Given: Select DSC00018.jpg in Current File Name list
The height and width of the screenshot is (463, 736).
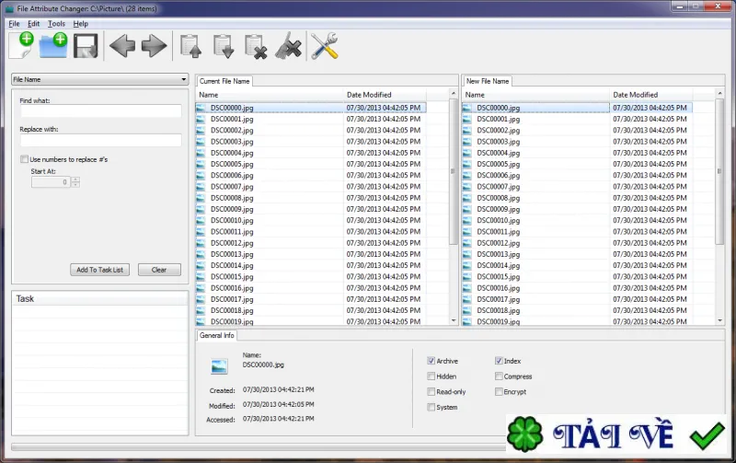Looking at the screenshot, I should pyautogui.click(x=311, y=311).
